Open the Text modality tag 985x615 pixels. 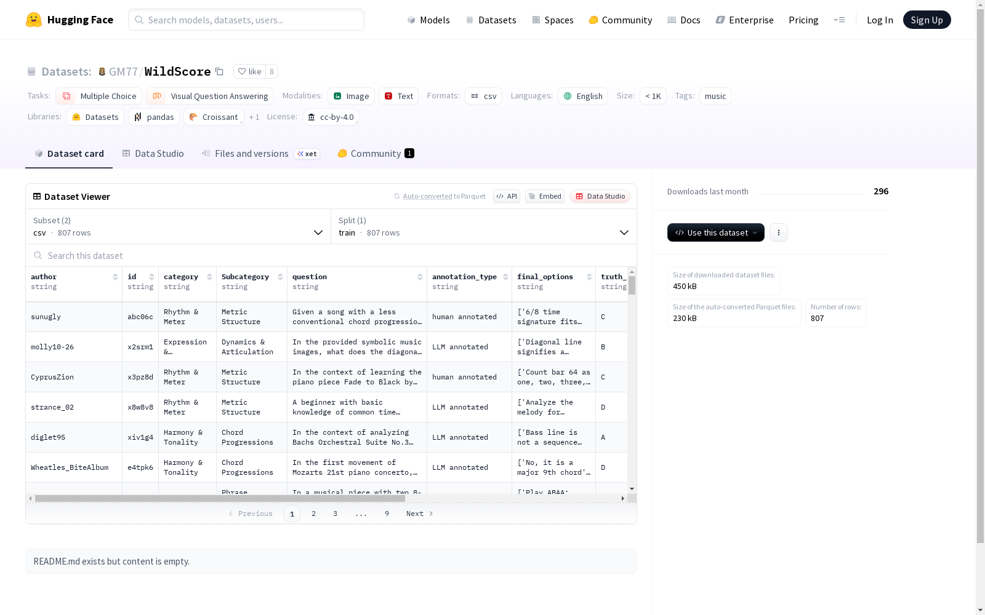398,96
